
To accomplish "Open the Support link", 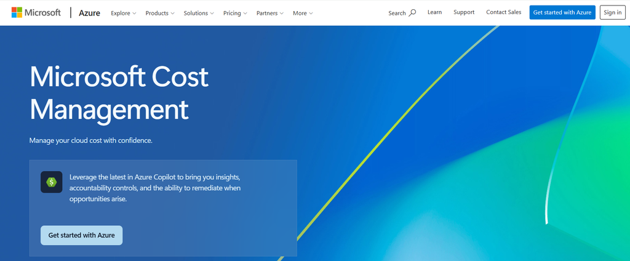I will pos(464,12).
